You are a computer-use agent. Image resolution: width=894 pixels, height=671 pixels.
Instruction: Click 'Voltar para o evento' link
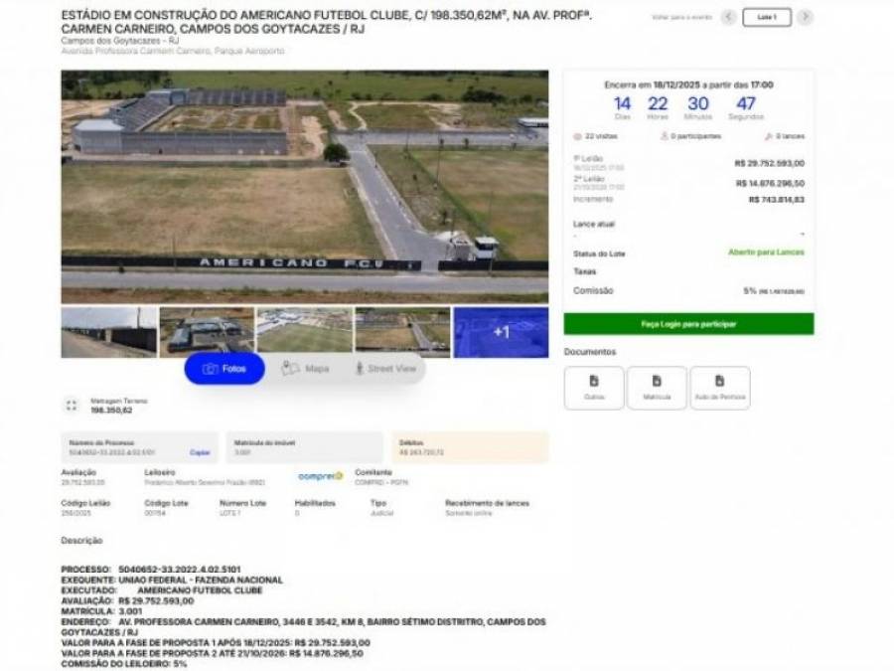click(680, 18)
